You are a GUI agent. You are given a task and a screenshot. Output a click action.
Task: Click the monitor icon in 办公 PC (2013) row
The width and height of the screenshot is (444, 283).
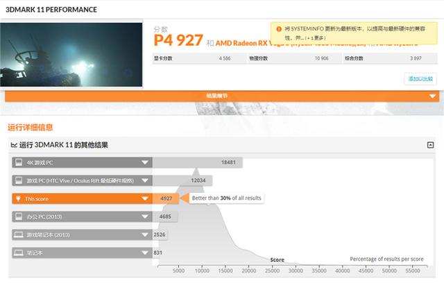coord(19,216)
